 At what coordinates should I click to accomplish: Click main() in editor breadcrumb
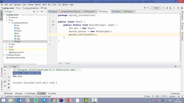68,64
